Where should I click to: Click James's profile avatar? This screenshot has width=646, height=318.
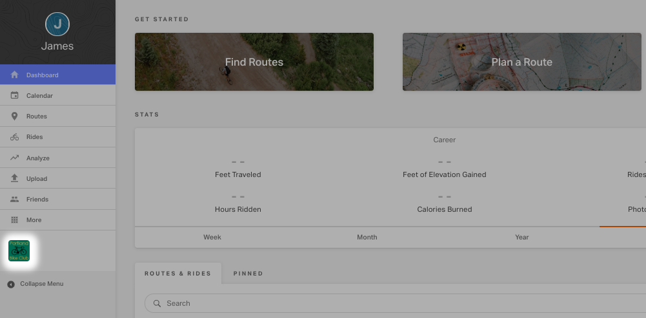tap(57, 24)
